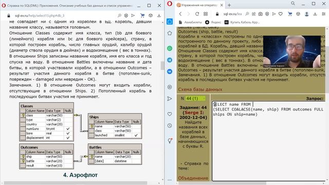The image size is (329, 185).
Task: Open the profile account icon
Action: (306, 14)
